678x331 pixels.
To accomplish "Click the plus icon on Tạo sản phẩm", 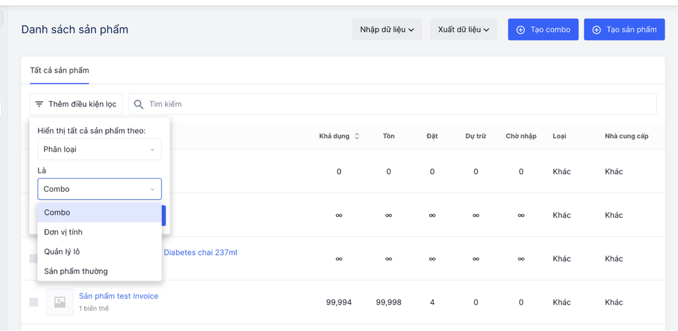I will [x=597, y=30].
